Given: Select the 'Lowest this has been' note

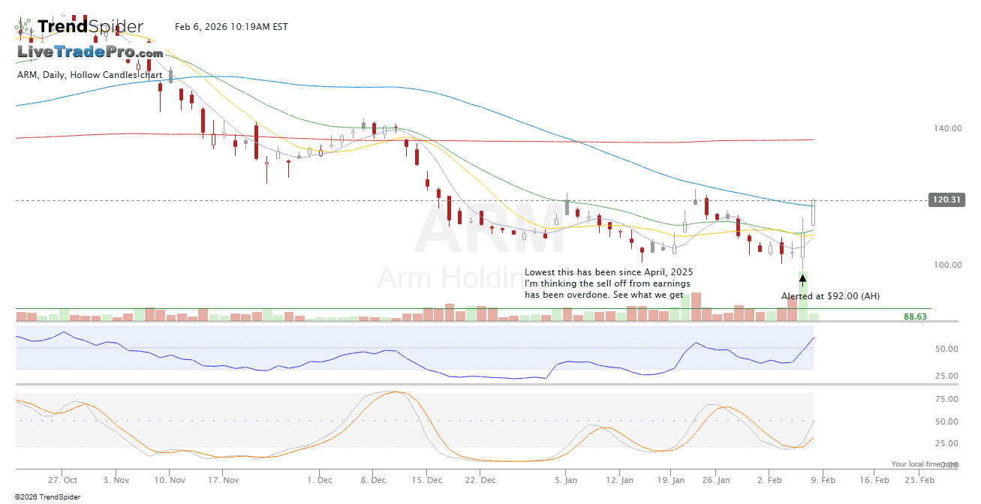Looking at the screenshot, I should (608, 283).
